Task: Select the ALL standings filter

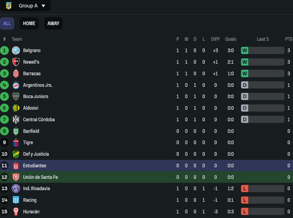Action: click(x=7, y=23)
